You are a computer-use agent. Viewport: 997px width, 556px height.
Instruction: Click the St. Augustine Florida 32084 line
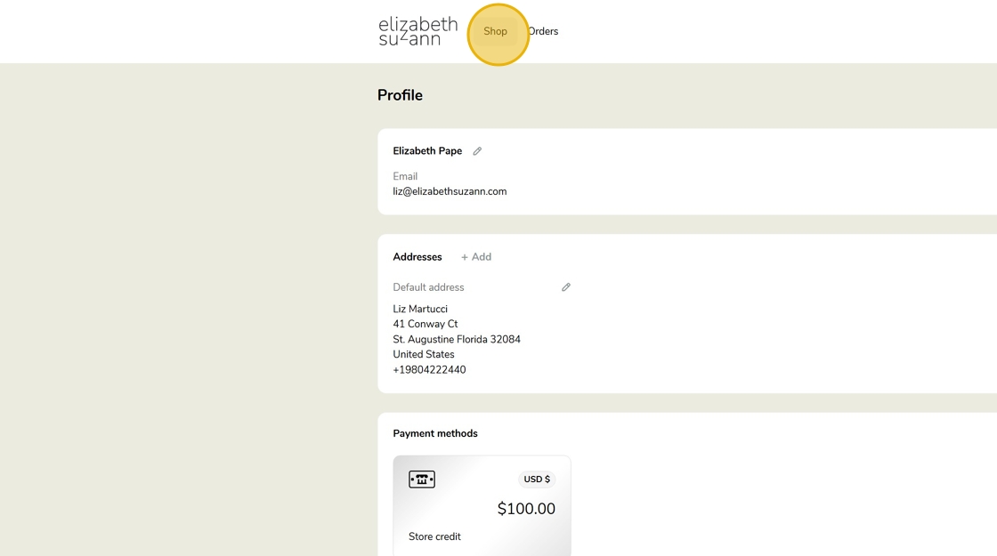click(457, 340)
